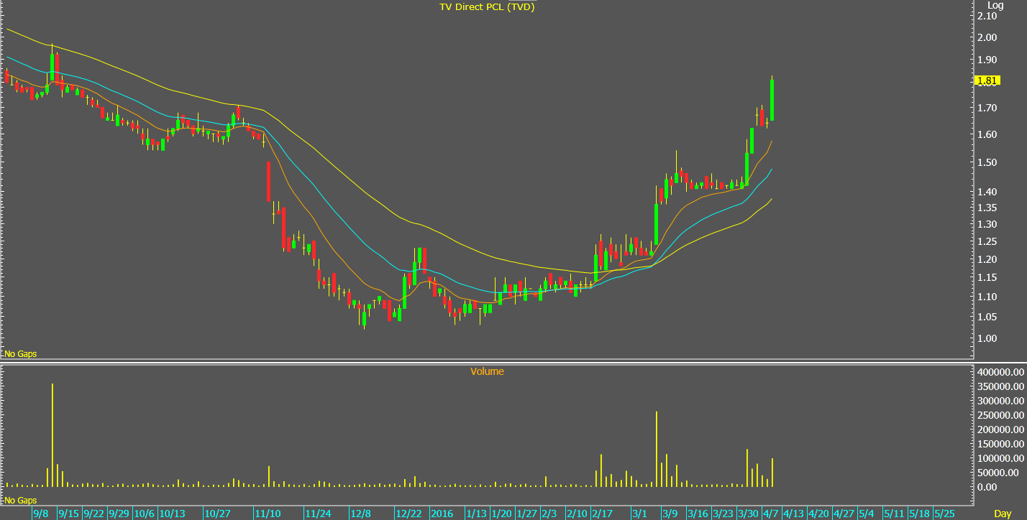Select the 5/25 date on time axis

tap(944, 514)
